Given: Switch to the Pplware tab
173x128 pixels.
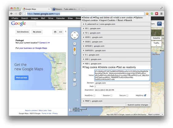Looking at the screenshot, I should pyautogui.click(x=66, y=9).
